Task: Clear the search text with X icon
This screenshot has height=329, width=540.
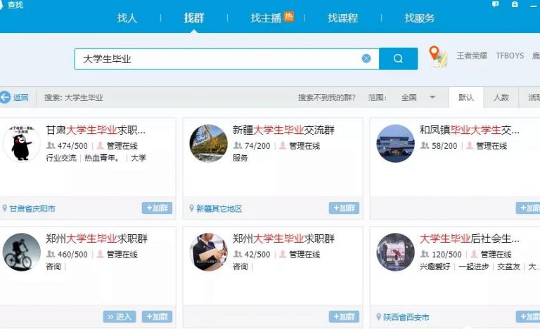Action: (x=366, y=59)
